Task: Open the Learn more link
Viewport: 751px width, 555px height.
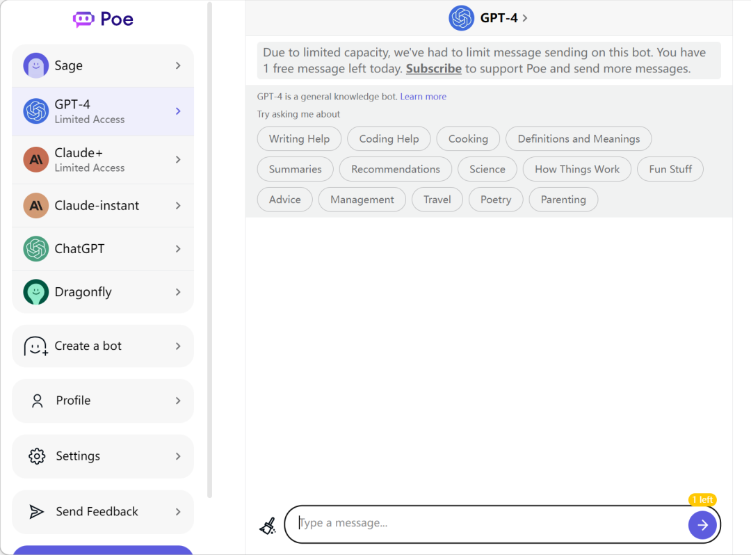Action: 423,97
